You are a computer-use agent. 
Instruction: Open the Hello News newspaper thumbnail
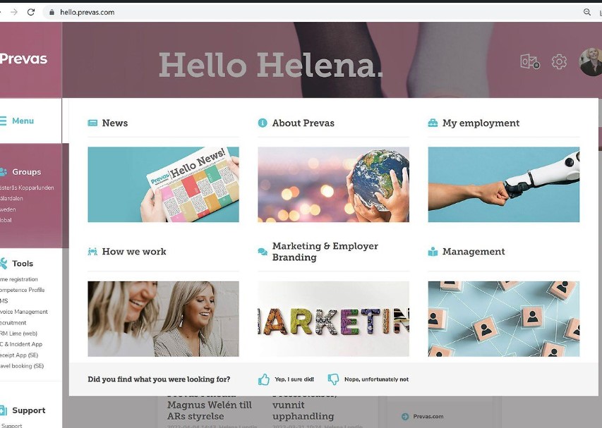(x=163, y=185)
